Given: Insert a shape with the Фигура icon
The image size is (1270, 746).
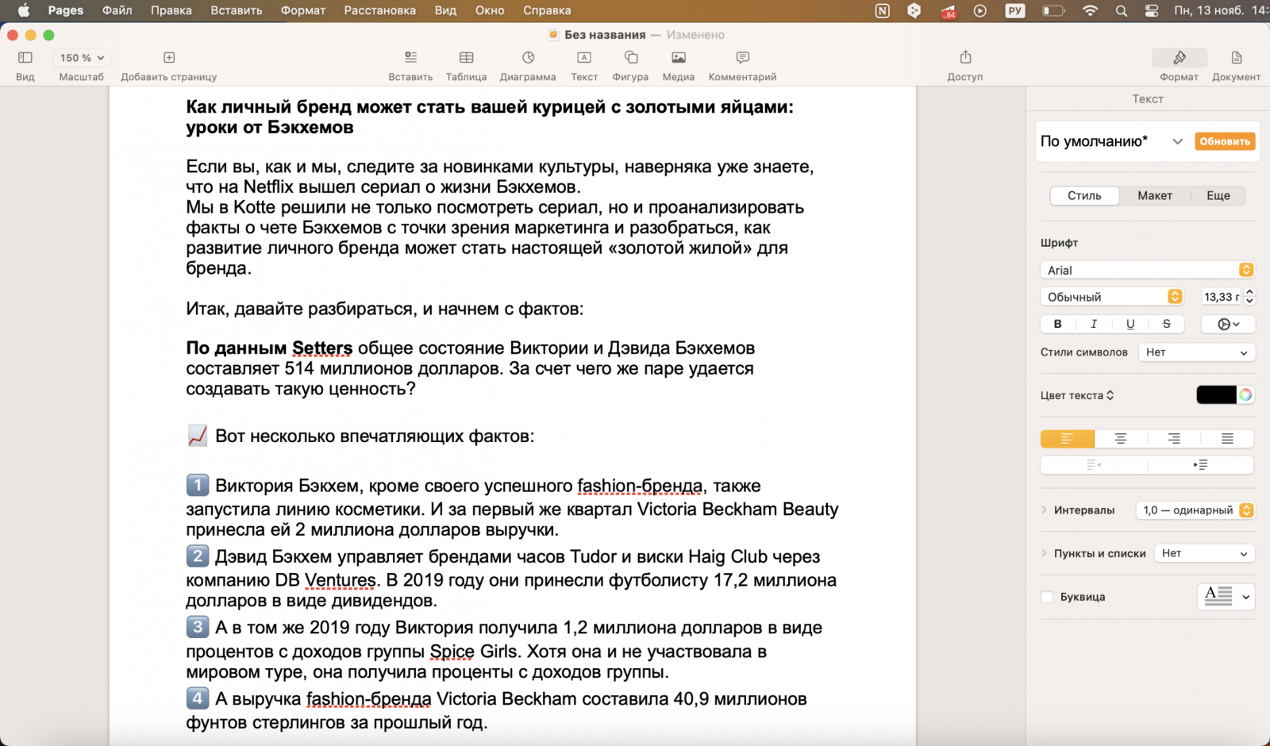Looking at the screenshot, I should (x=631, y=58).
